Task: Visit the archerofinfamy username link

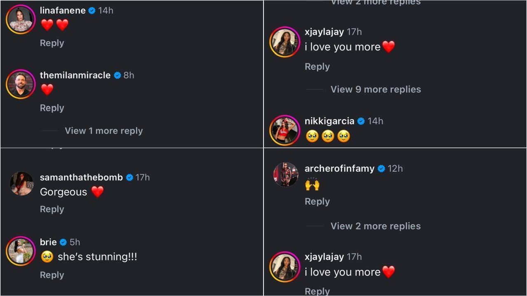Action: tap(339, 169)
